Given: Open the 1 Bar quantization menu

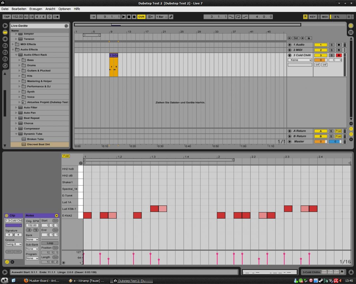Looking at the screenshot, I should tap(161, 17).
